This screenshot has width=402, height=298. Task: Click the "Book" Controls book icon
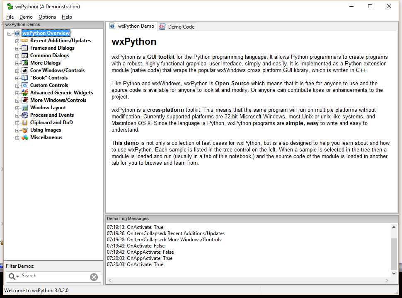[x=25, y=77]
